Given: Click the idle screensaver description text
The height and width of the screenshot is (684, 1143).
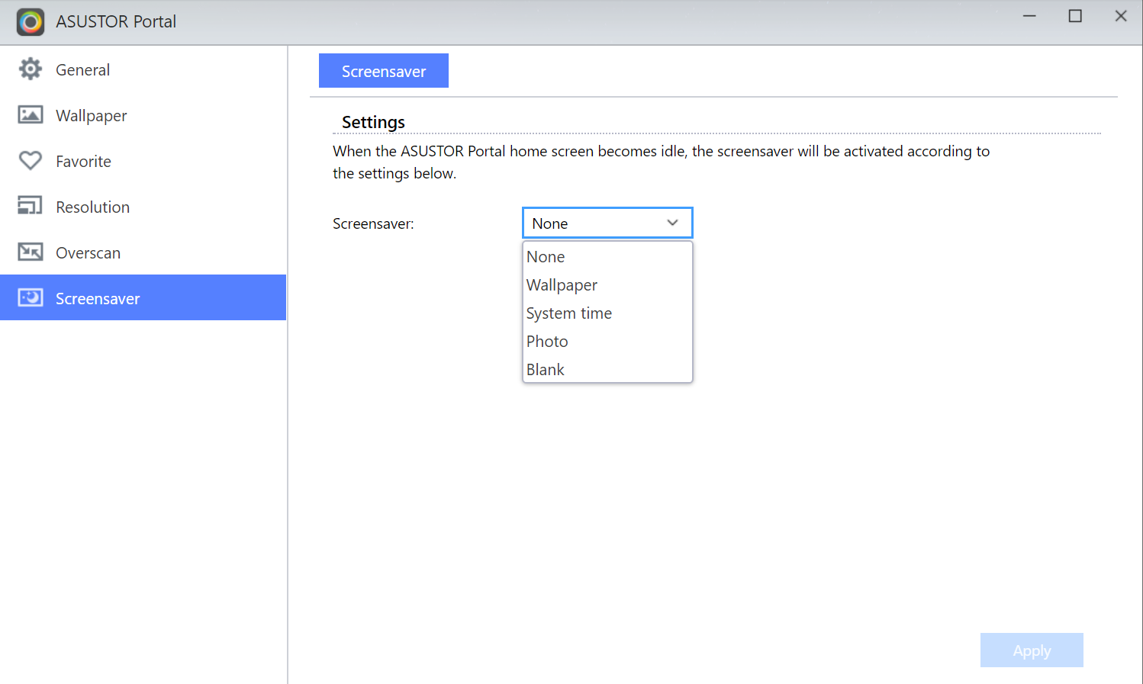Looking at the screenshot, I should 661,162.
